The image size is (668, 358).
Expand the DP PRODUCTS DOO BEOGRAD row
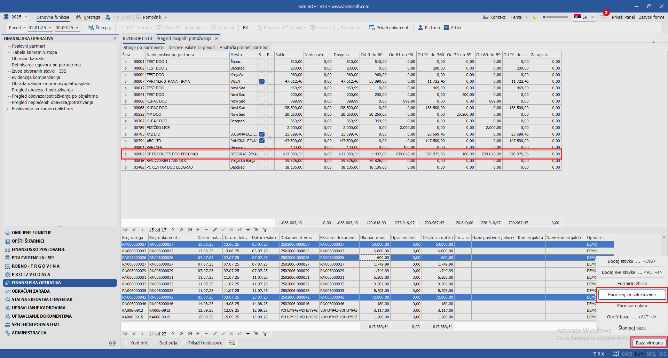click(x=126, y=154)
